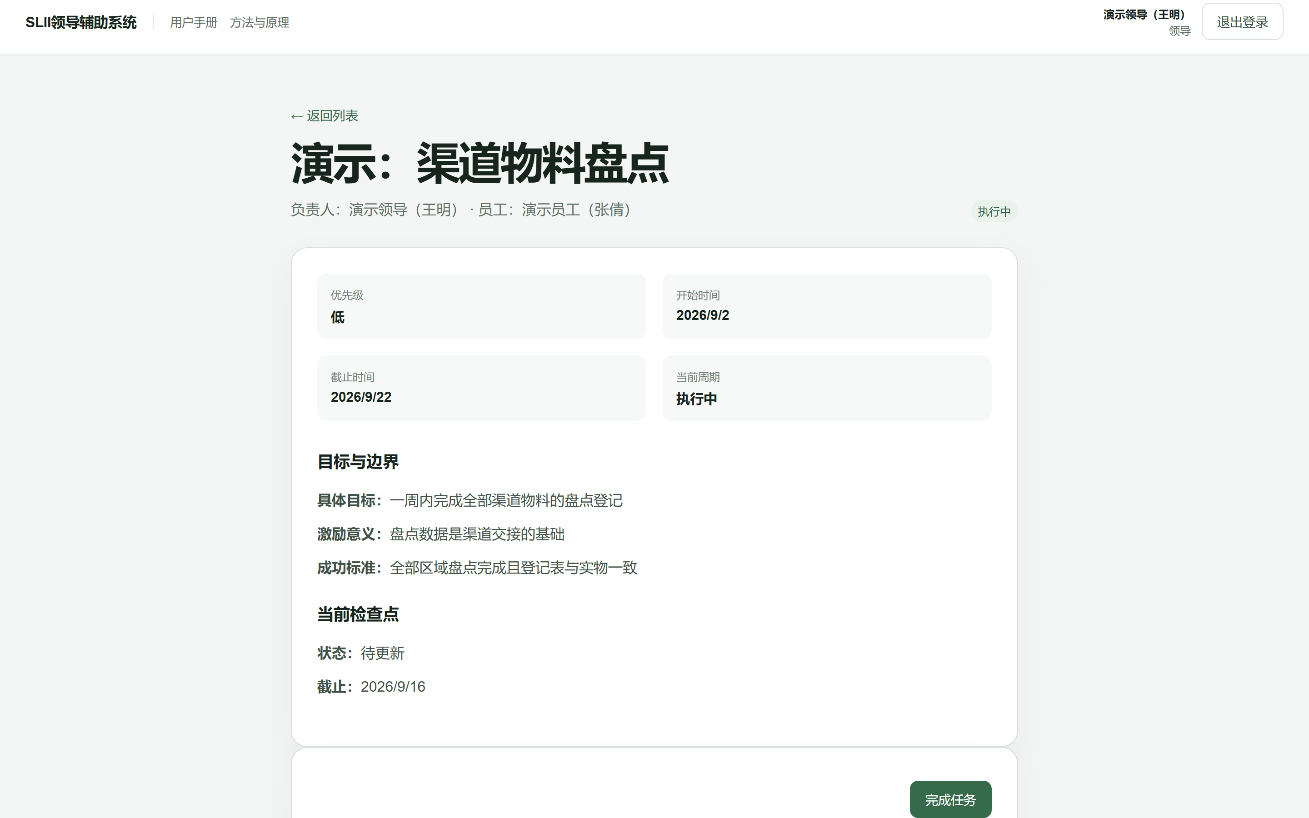1309x818 pixels.
Task: Click the 当前周期 card value 执行中
Action: [697, 399]
